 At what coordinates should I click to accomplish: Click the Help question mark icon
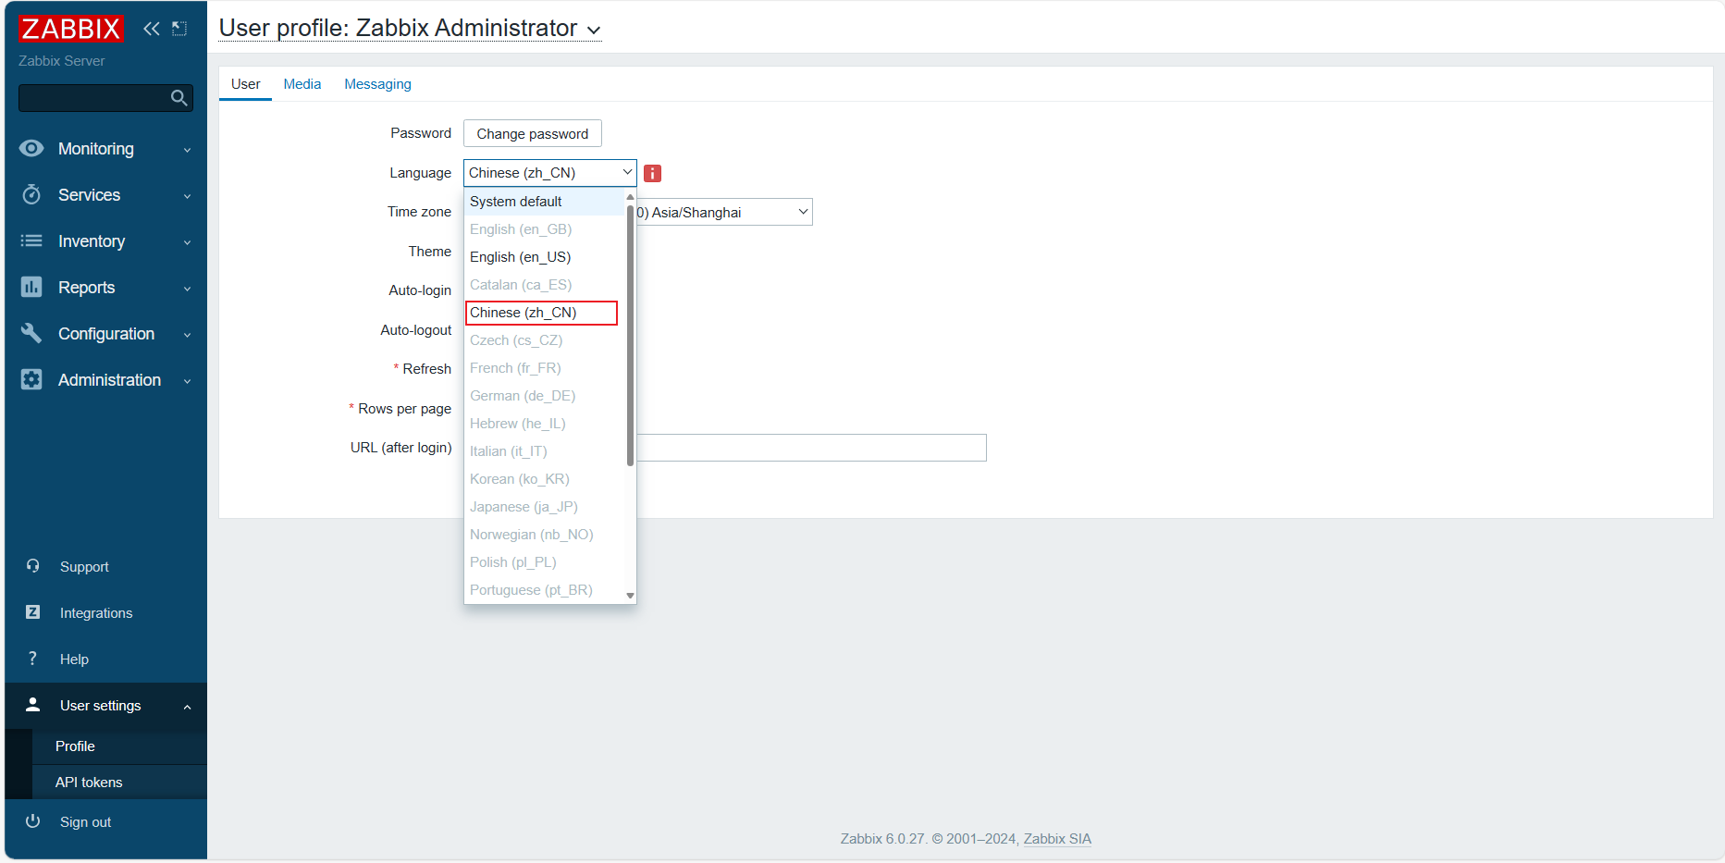33,659
